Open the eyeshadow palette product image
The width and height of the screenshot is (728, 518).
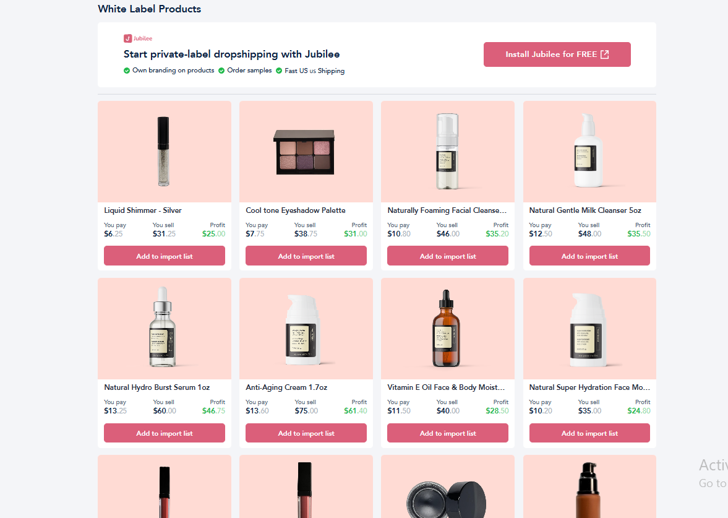pyautogui.click(x=306, y=152)
